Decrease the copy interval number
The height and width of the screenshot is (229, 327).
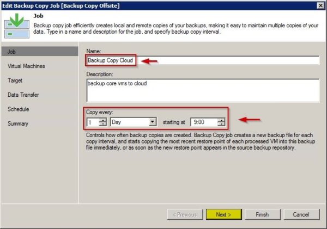coord(102,124)
